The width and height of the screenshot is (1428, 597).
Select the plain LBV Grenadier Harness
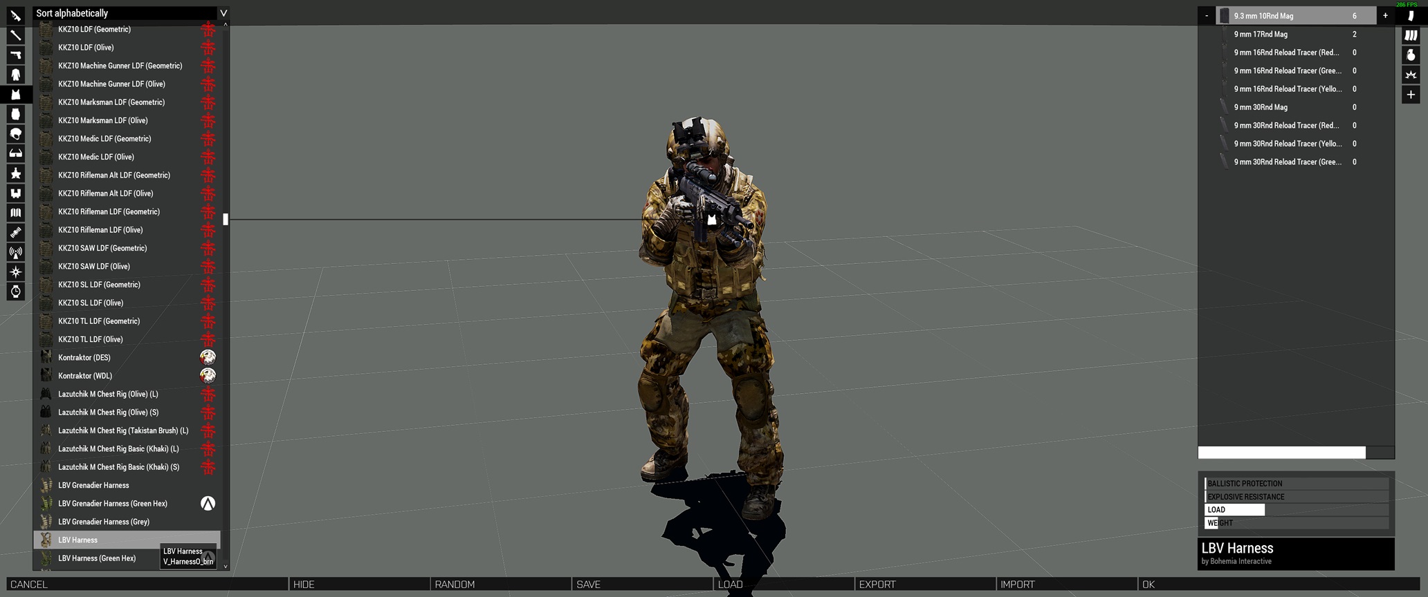point(127,485)
